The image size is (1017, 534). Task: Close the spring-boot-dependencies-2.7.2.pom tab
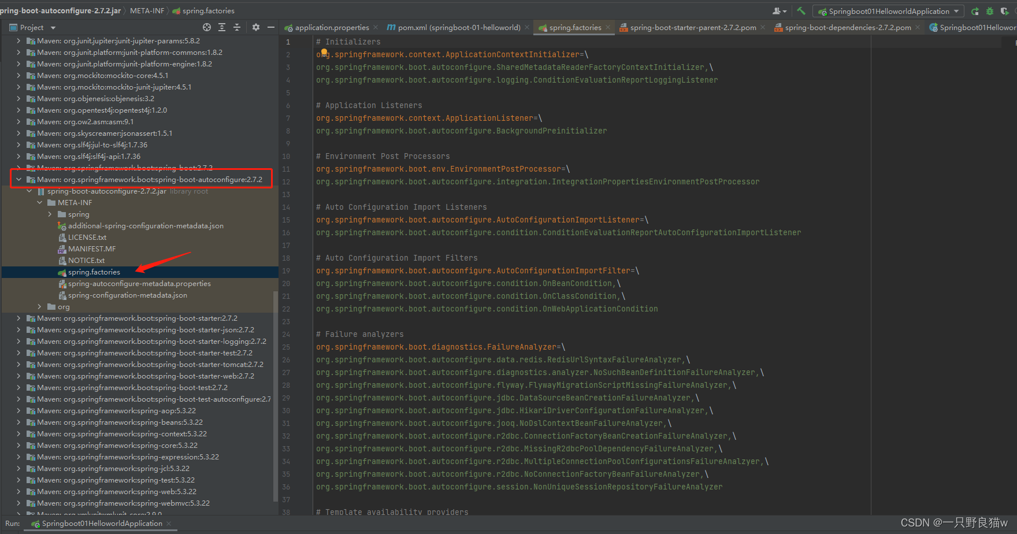coord(918,27)
